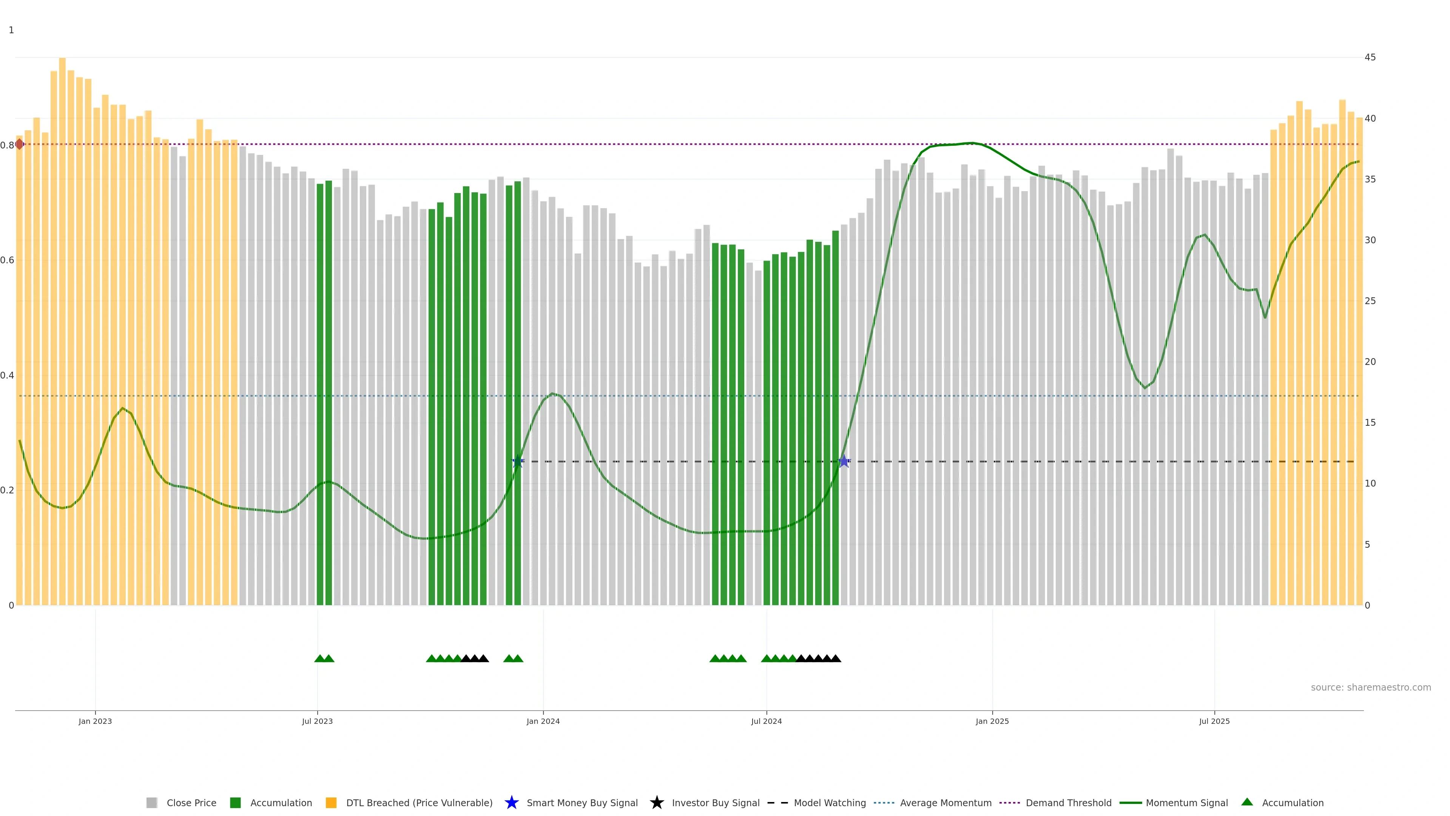Click the purple Demand Threshold legend line
This screenshot has width=1450, height=816.
click(1009, 802)
